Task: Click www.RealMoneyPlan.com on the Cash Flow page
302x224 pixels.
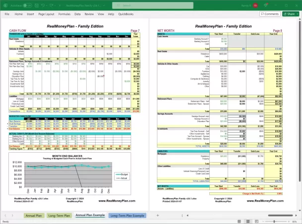Action: (x=117, y=201)
